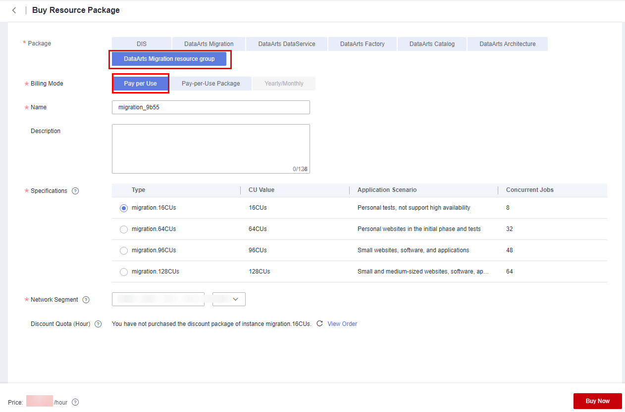
Task: Choose the DIS package tab
Action: point(142,44)
